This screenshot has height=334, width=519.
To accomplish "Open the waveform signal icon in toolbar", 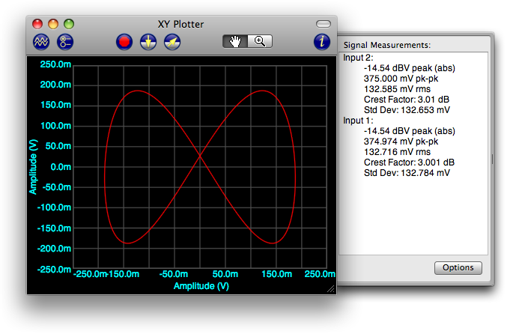I will click(x=41, y=42).
